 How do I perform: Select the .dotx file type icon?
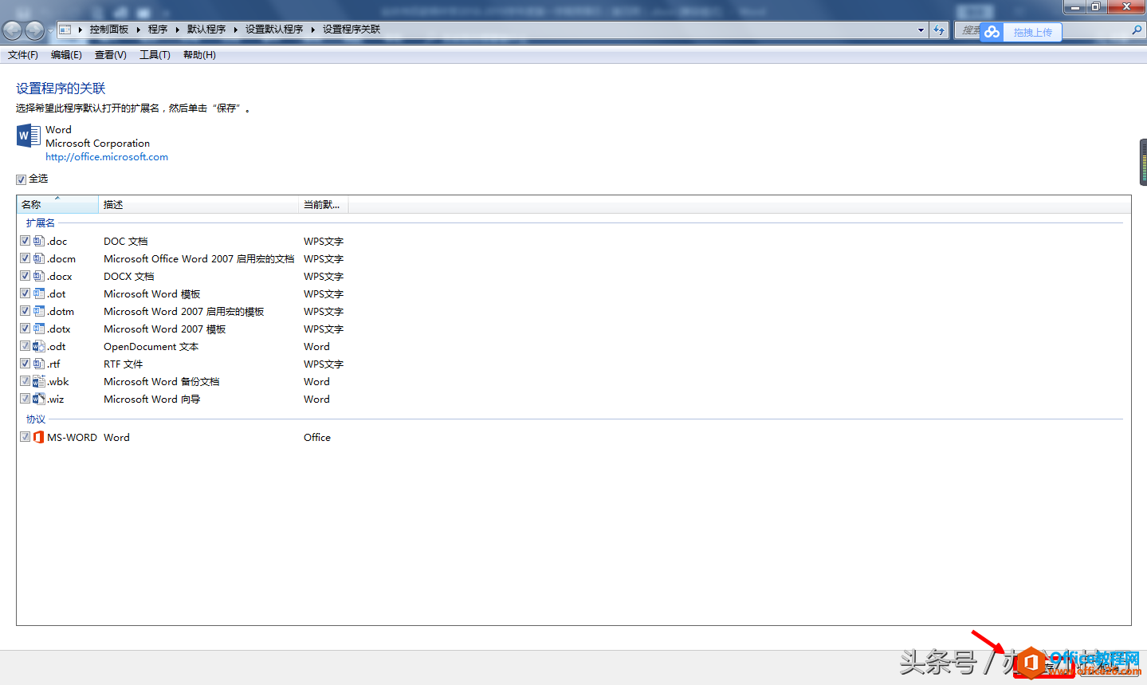[x=39, y=329]
